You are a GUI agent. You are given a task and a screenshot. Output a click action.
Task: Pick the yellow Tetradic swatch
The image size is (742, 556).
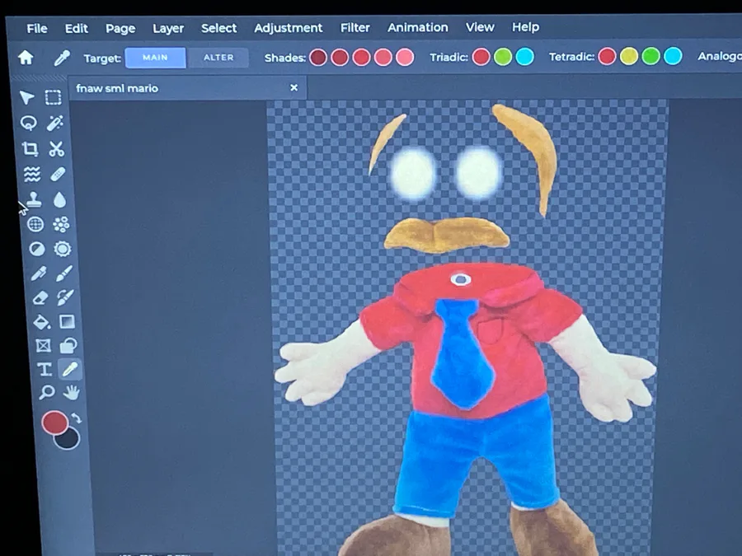(629, 56)
